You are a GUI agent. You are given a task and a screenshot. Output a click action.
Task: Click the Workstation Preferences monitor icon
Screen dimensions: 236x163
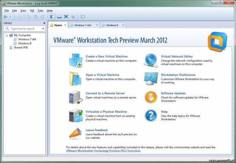(x=151, y=79)
